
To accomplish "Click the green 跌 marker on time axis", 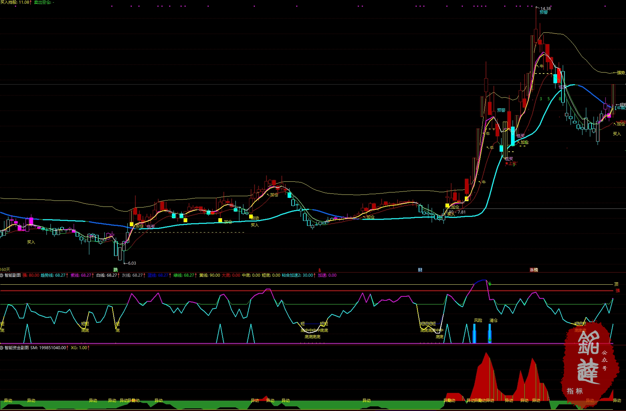I will click(116, 270).
